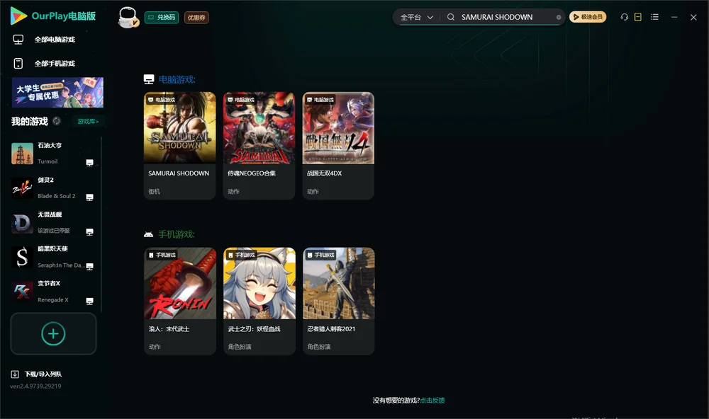Screen dimensions: 709x419
Task: Clear the search text with the dot icon
Action: coord(559,17)
